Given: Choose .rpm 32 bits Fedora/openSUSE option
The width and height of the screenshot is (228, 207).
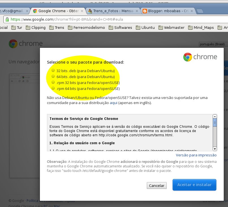Looking at the screenshot, I should tap(53, 82).
